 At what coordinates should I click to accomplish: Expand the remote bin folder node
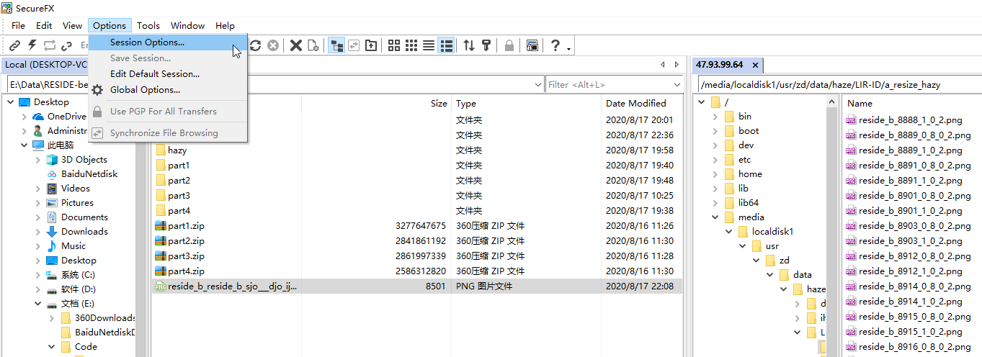pyautogui.click(x=715, y=117)
